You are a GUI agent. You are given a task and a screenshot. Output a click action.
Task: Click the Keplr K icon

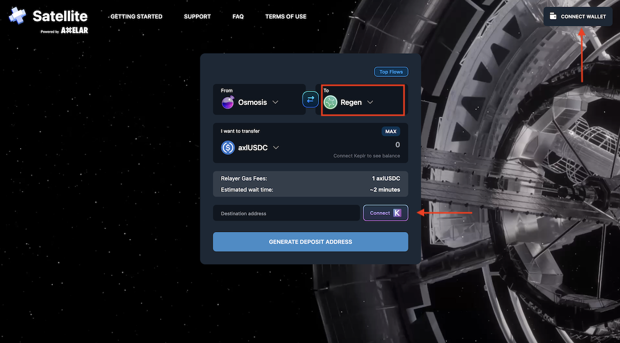[397, 213]
